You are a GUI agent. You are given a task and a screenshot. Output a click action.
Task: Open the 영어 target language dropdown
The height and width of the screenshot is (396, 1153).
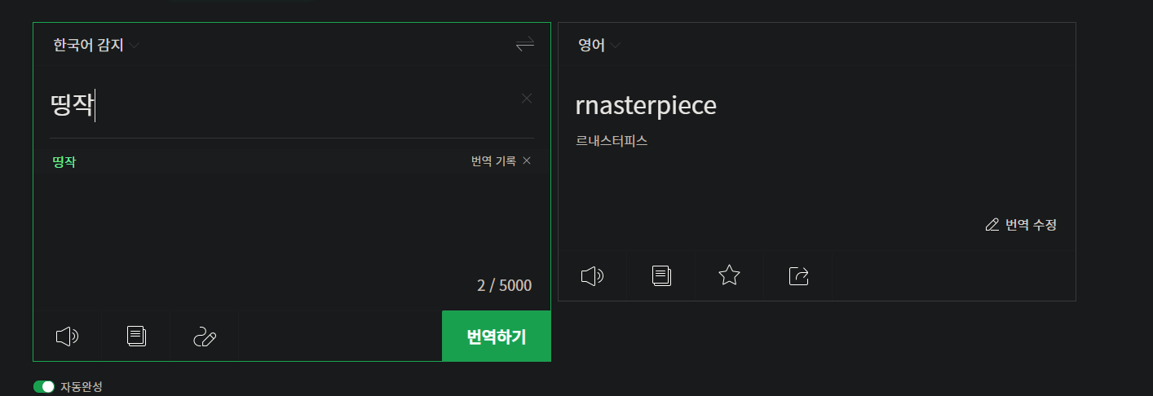pos(599,46)
